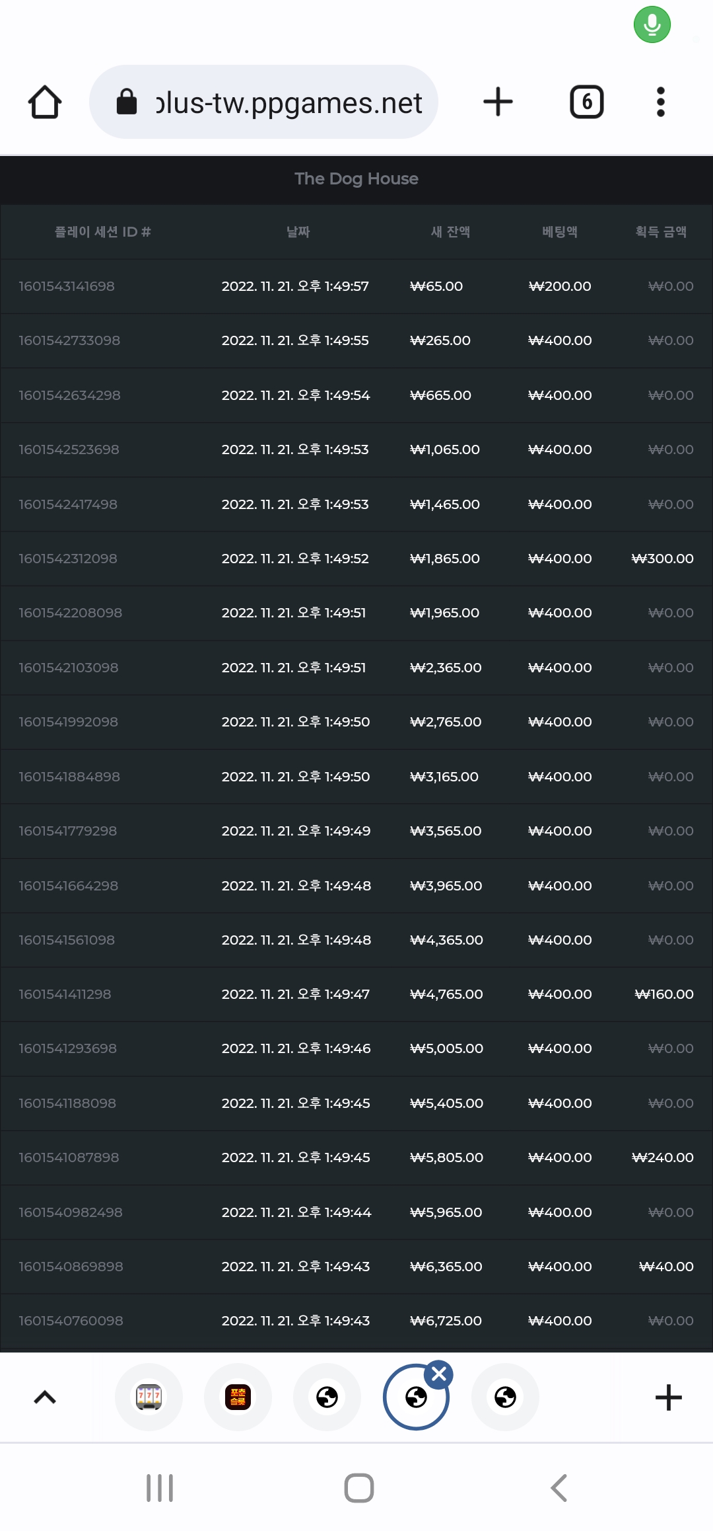
Task: Open a new tab with plus icon
Action: [x=498, y=102]
